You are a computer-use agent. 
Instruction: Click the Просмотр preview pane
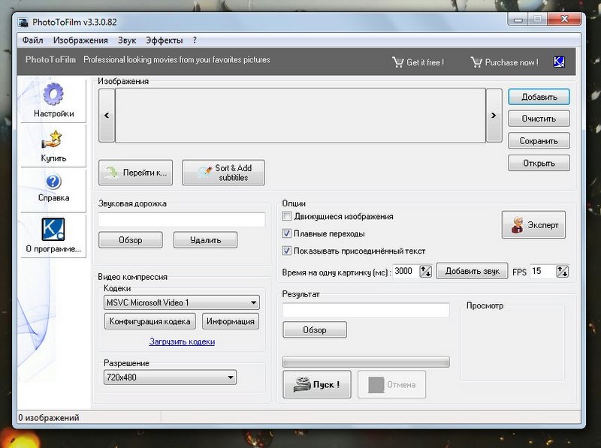click(x=513, y=343)
